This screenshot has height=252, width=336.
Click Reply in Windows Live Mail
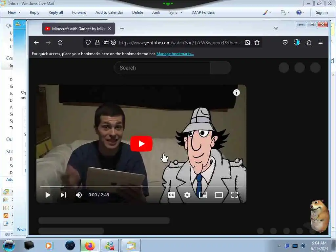pos(34,12)
